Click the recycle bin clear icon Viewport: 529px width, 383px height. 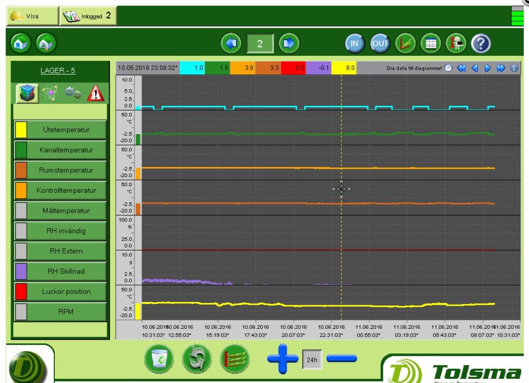159,359
